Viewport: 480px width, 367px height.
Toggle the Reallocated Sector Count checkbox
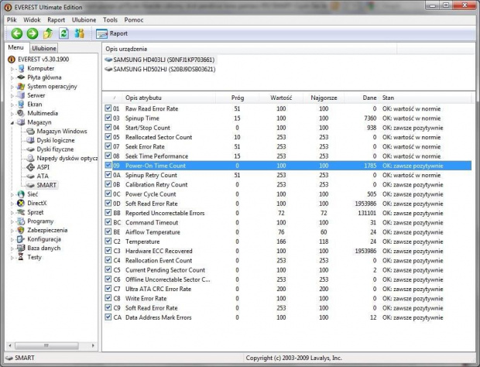[x=108, y=137]
